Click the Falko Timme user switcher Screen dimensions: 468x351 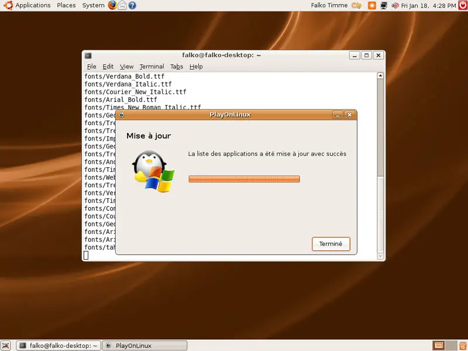[x=329, y=5]
